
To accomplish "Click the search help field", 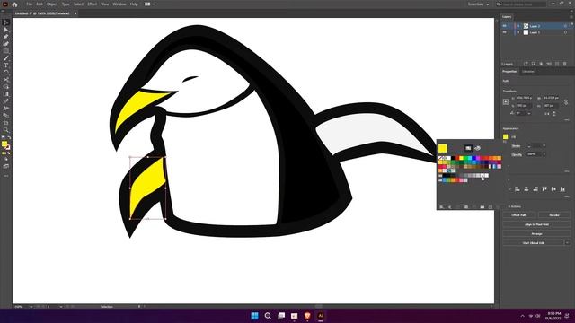I will (x=521, y=4).
